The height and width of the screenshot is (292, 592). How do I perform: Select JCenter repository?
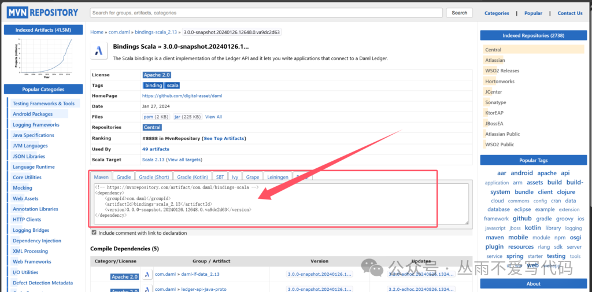pyautogui.click(x=494, y=92)
